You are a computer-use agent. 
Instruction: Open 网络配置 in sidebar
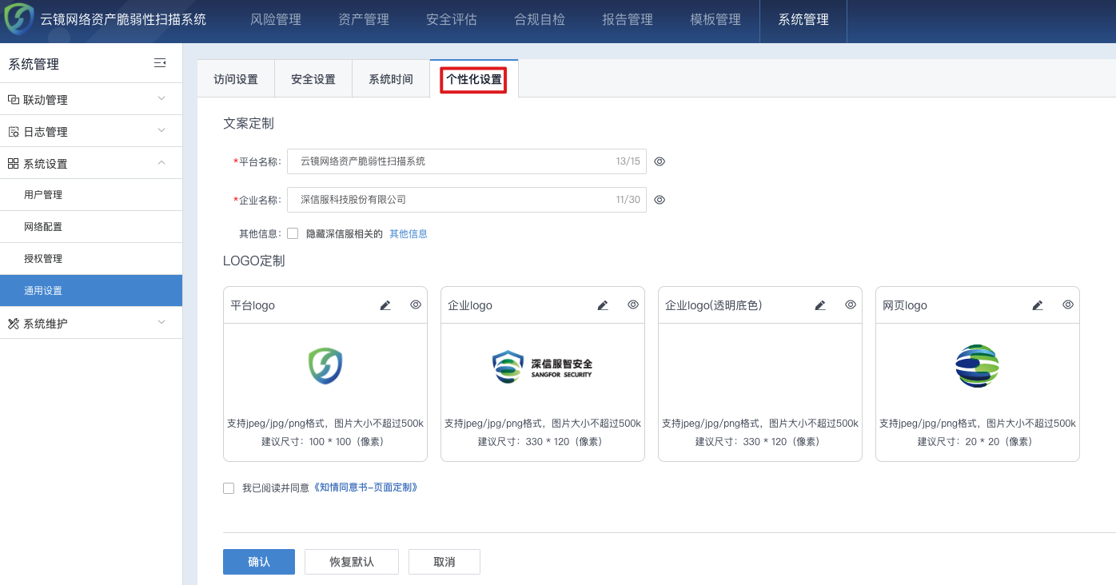coord(91,227)
